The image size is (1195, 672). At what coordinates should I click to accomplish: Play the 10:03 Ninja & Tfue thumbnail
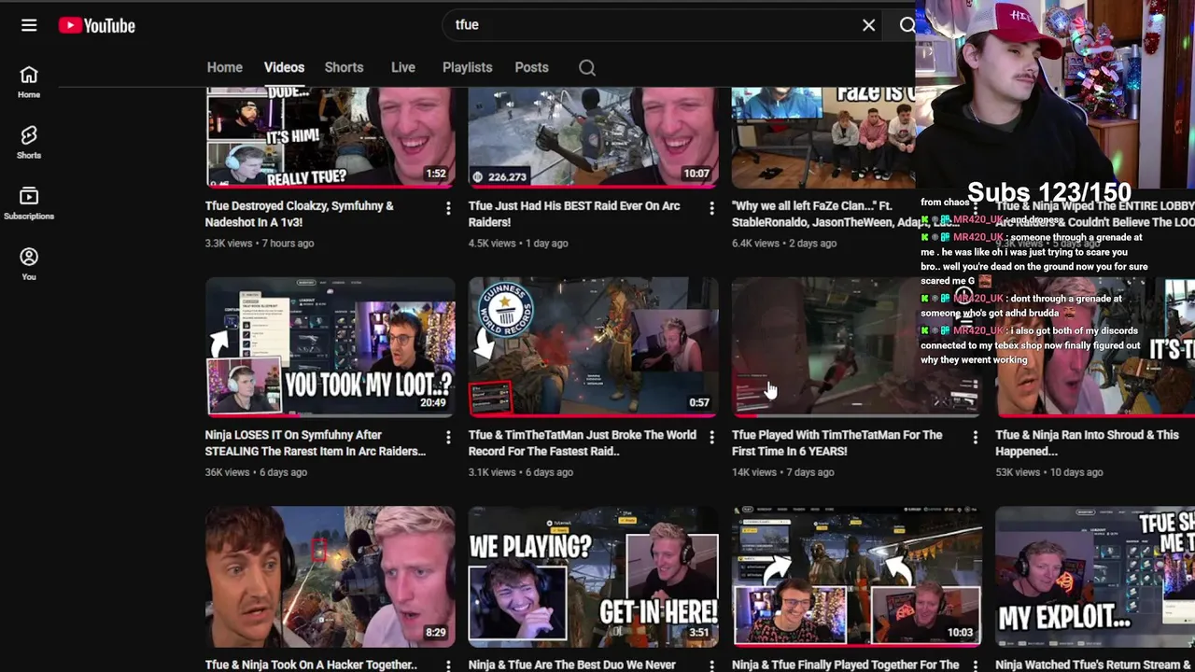click(857, 576)
